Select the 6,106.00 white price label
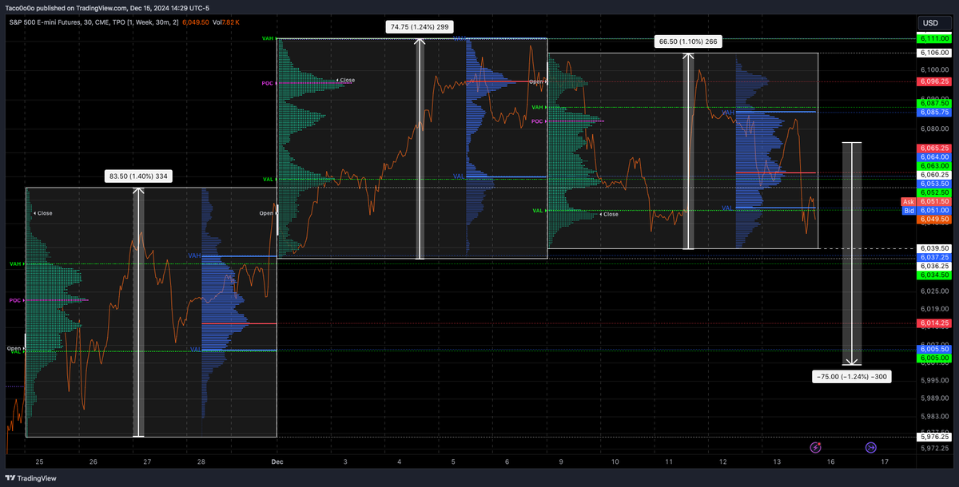Viewport: 959px width, 487px height. [x=934, y=53]
